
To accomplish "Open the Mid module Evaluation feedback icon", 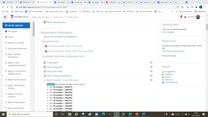I will click(x=45, y=22).
